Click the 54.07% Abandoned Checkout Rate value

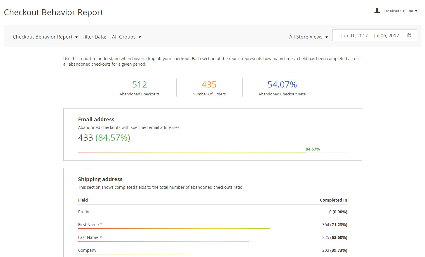tap(282, 85)
